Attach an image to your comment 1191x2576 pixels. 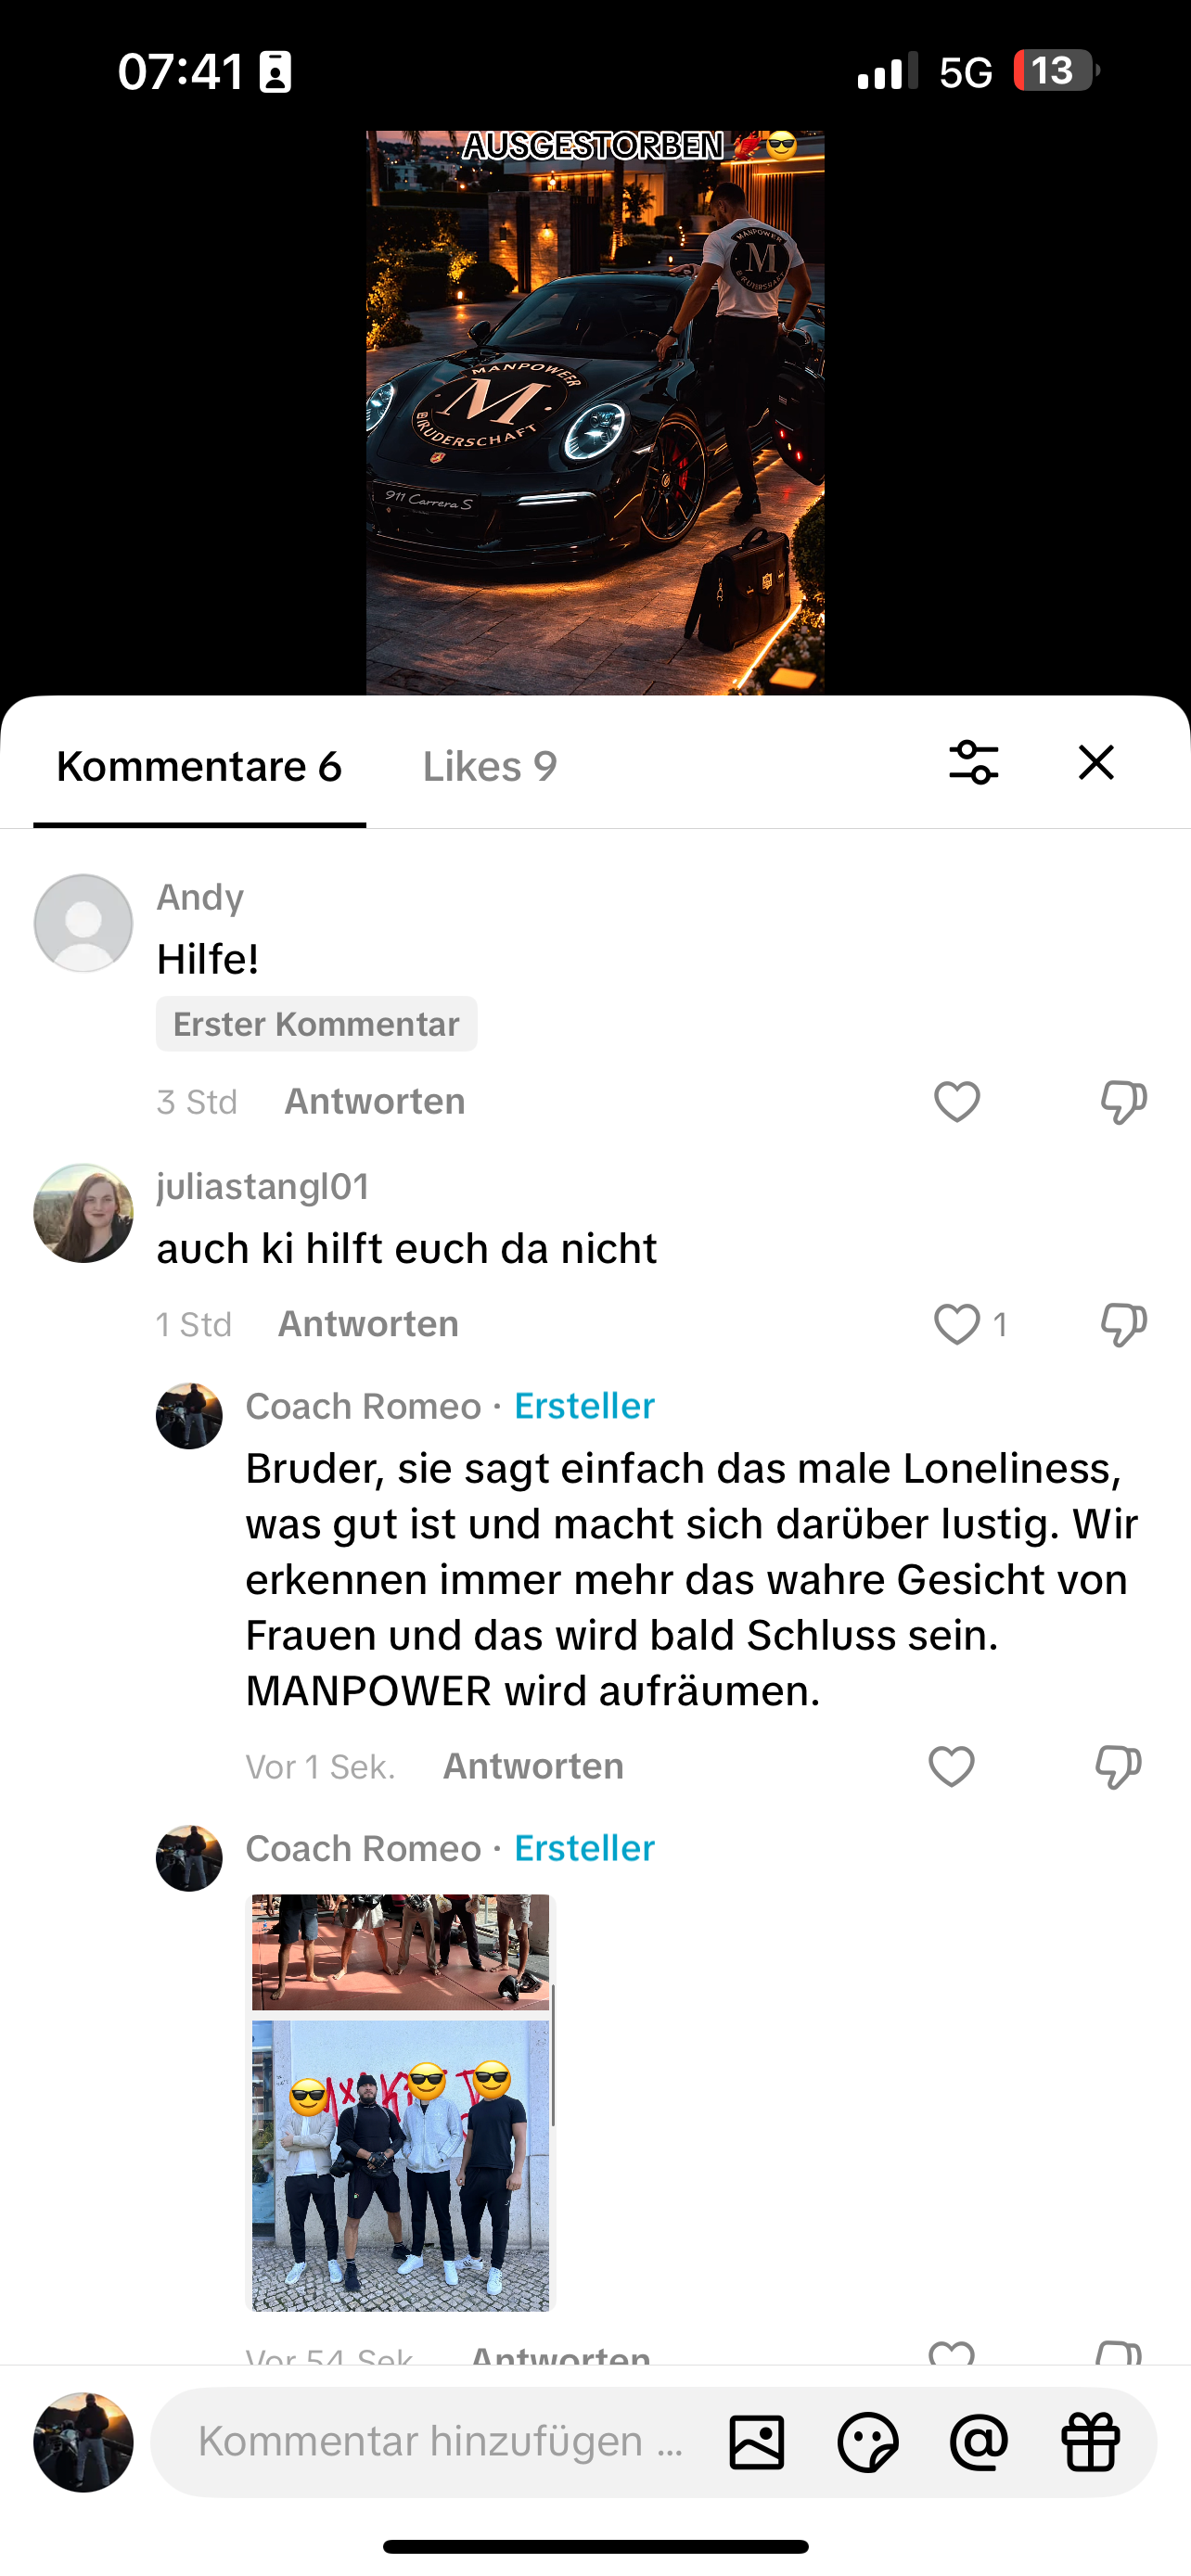pyautogui.click(x=756, y=2442)
